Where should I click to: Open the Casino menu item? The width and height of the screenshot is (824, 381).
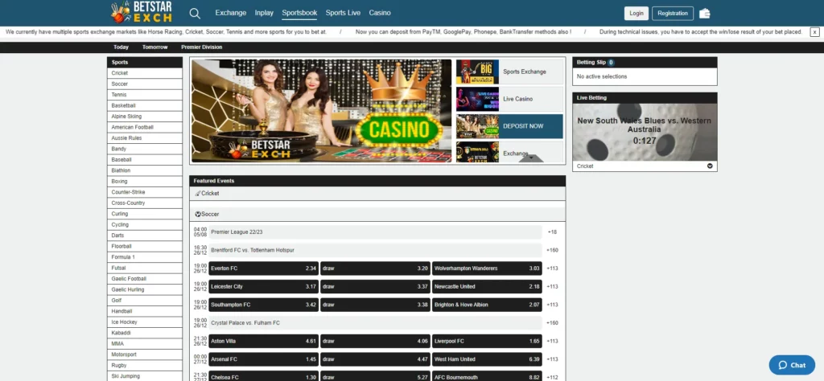pyautogui.click(x=380, y=13)
